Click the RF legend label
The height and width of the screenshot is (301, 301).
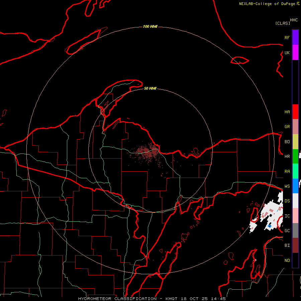point(287,37)
